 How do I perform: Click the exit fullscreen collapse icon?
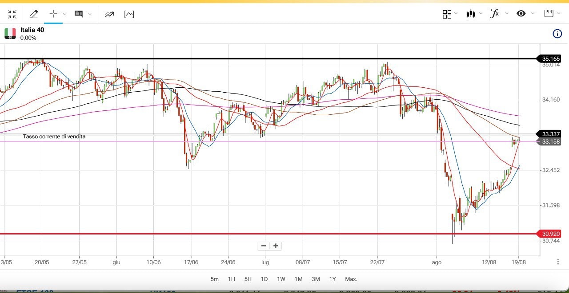coord(12,14)
